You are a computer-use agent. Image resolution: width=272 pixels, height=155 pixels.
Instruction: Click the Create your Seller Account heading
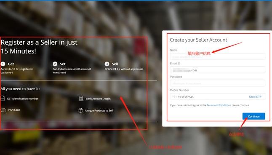tap(198, 40)
